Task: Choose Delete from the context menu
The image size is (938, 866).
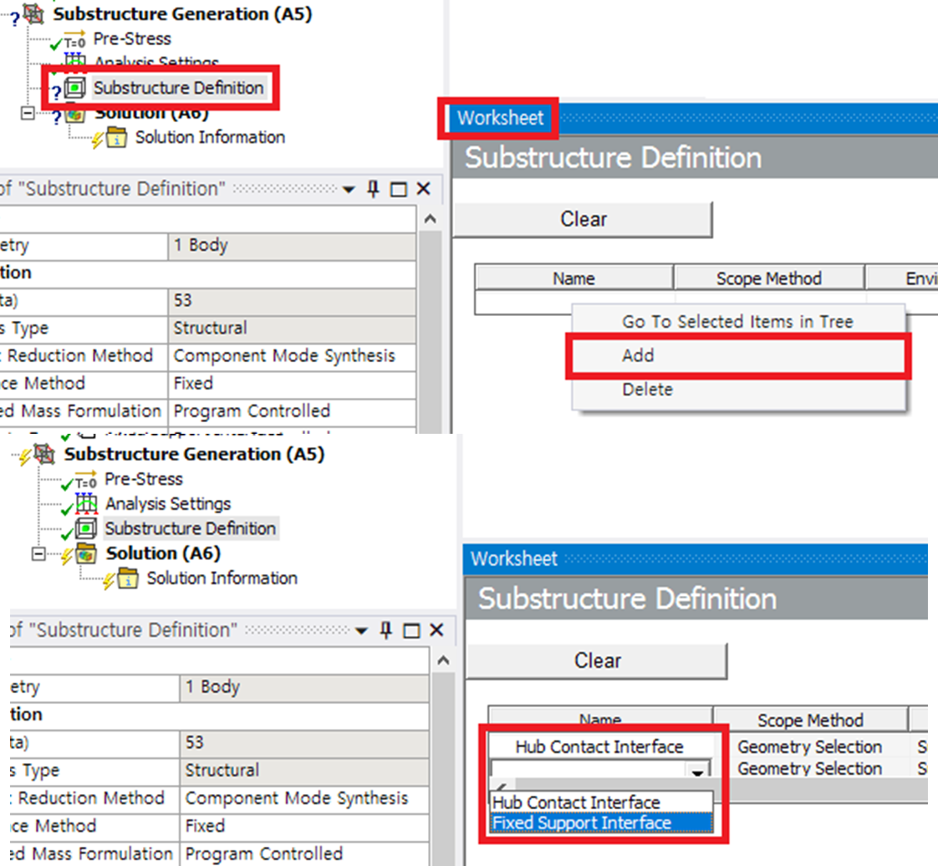Action: (647, 390)
